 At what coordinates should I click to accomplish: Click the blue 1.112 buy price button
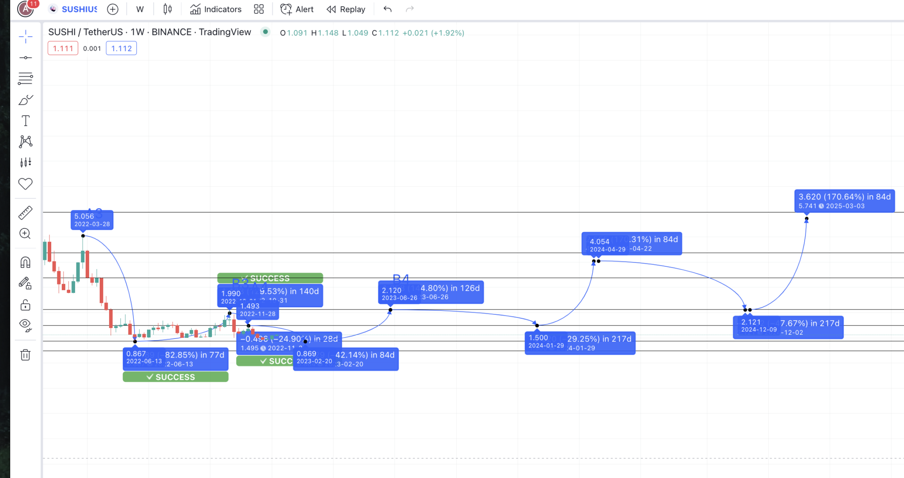click(121, 49)
